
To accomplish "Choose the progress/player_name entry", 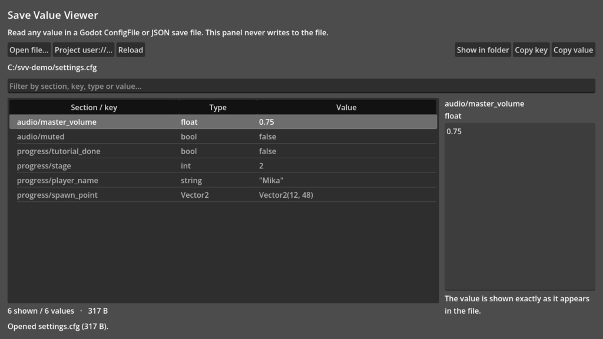I will [x=223, y=180].
